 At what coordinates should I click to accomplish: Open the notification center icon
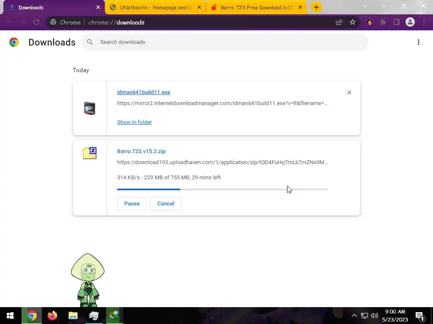420,316
